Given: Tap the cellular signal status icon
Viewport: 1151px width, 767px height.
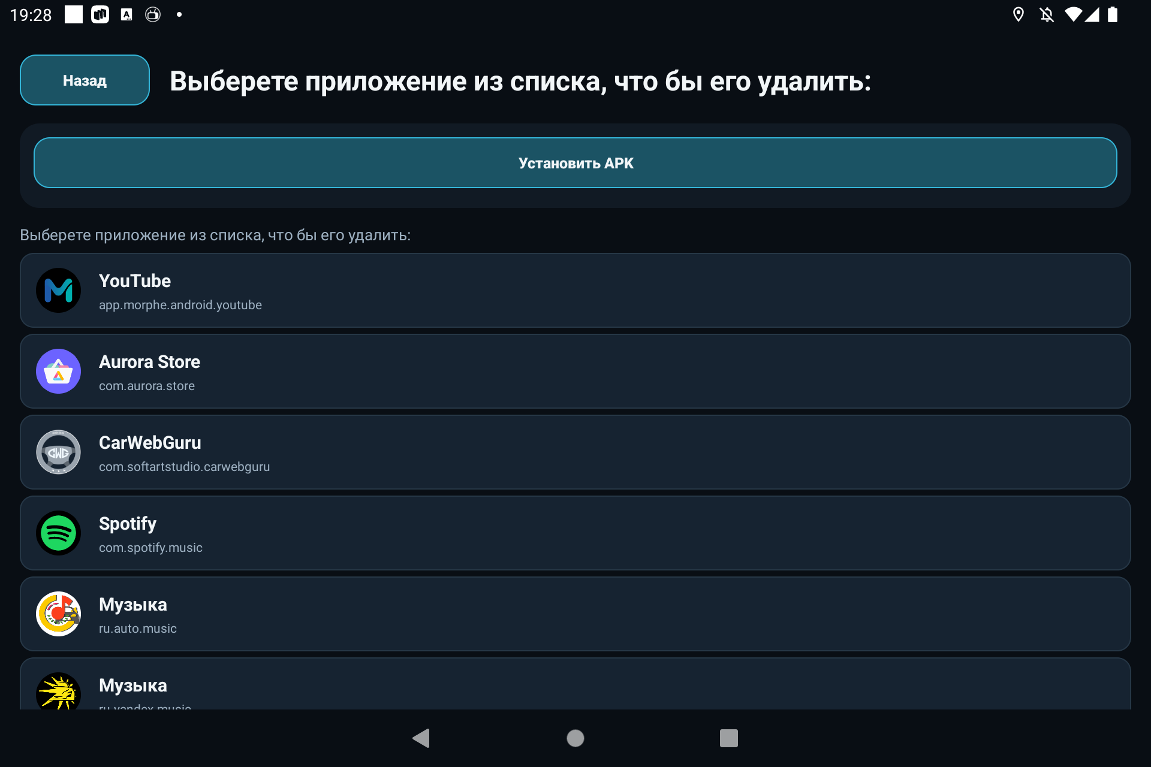Looking at the screenshot, I should 1092,14.
